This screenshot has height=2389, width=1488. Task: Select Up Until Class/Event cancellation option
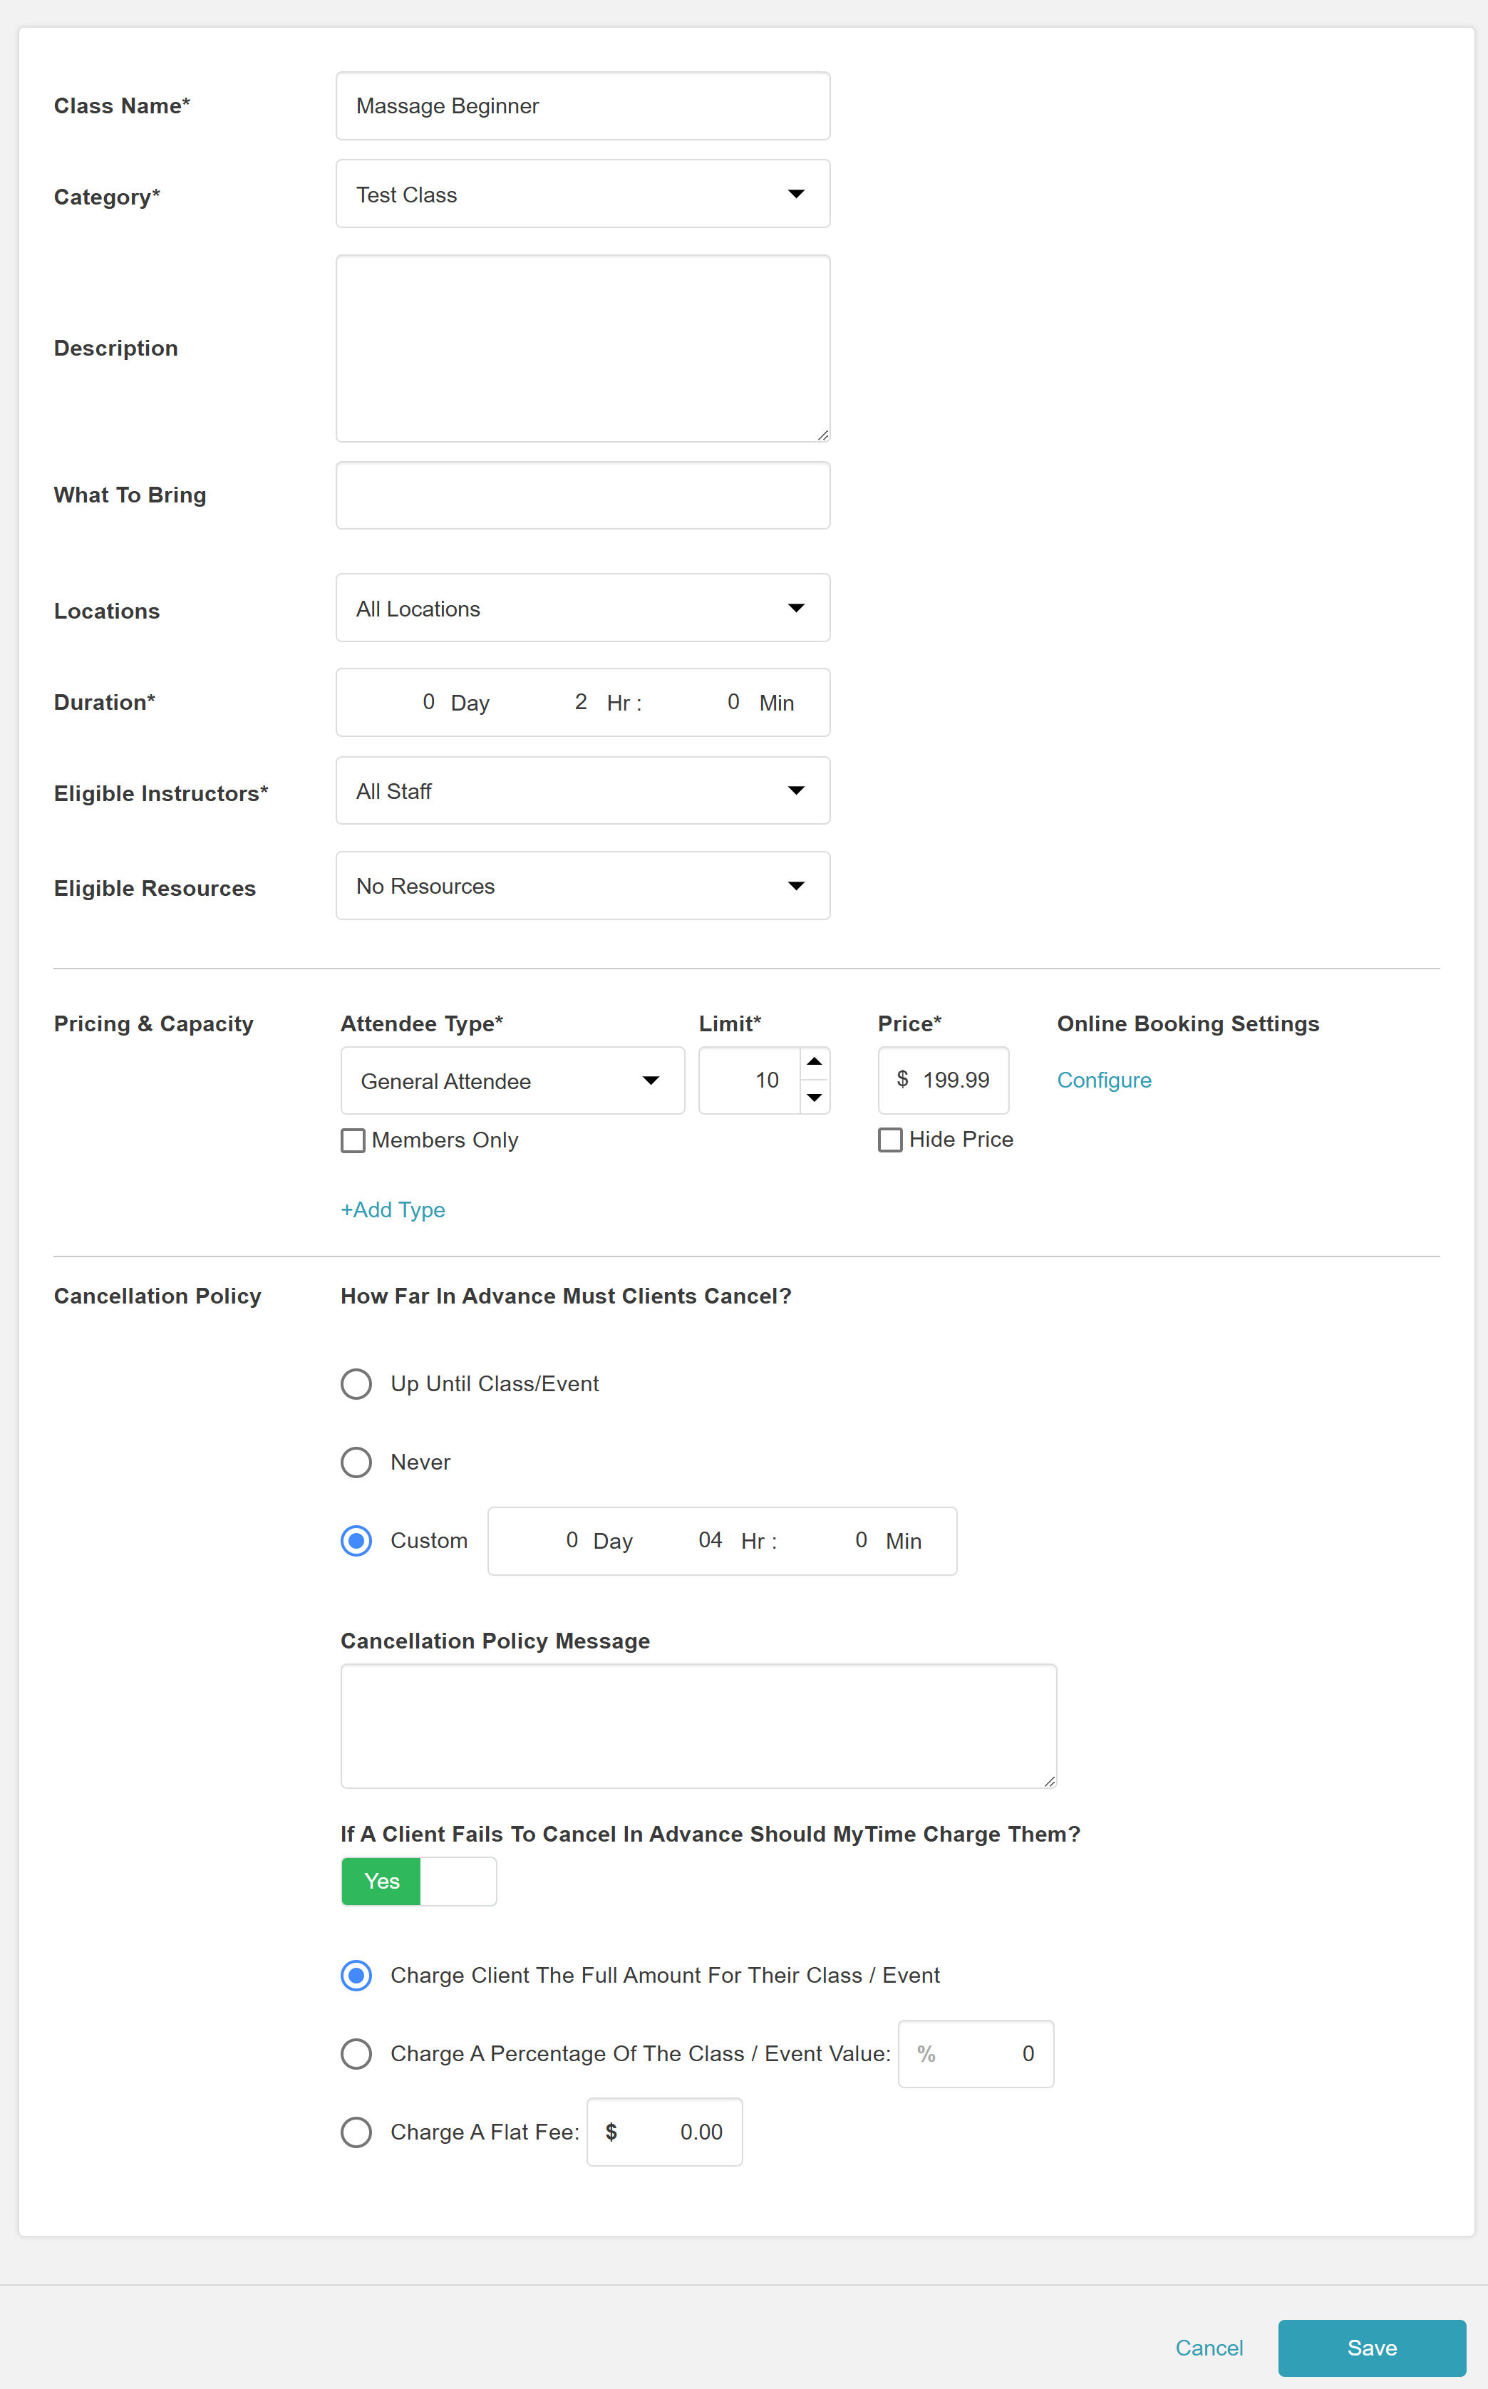coord(356,1383)
